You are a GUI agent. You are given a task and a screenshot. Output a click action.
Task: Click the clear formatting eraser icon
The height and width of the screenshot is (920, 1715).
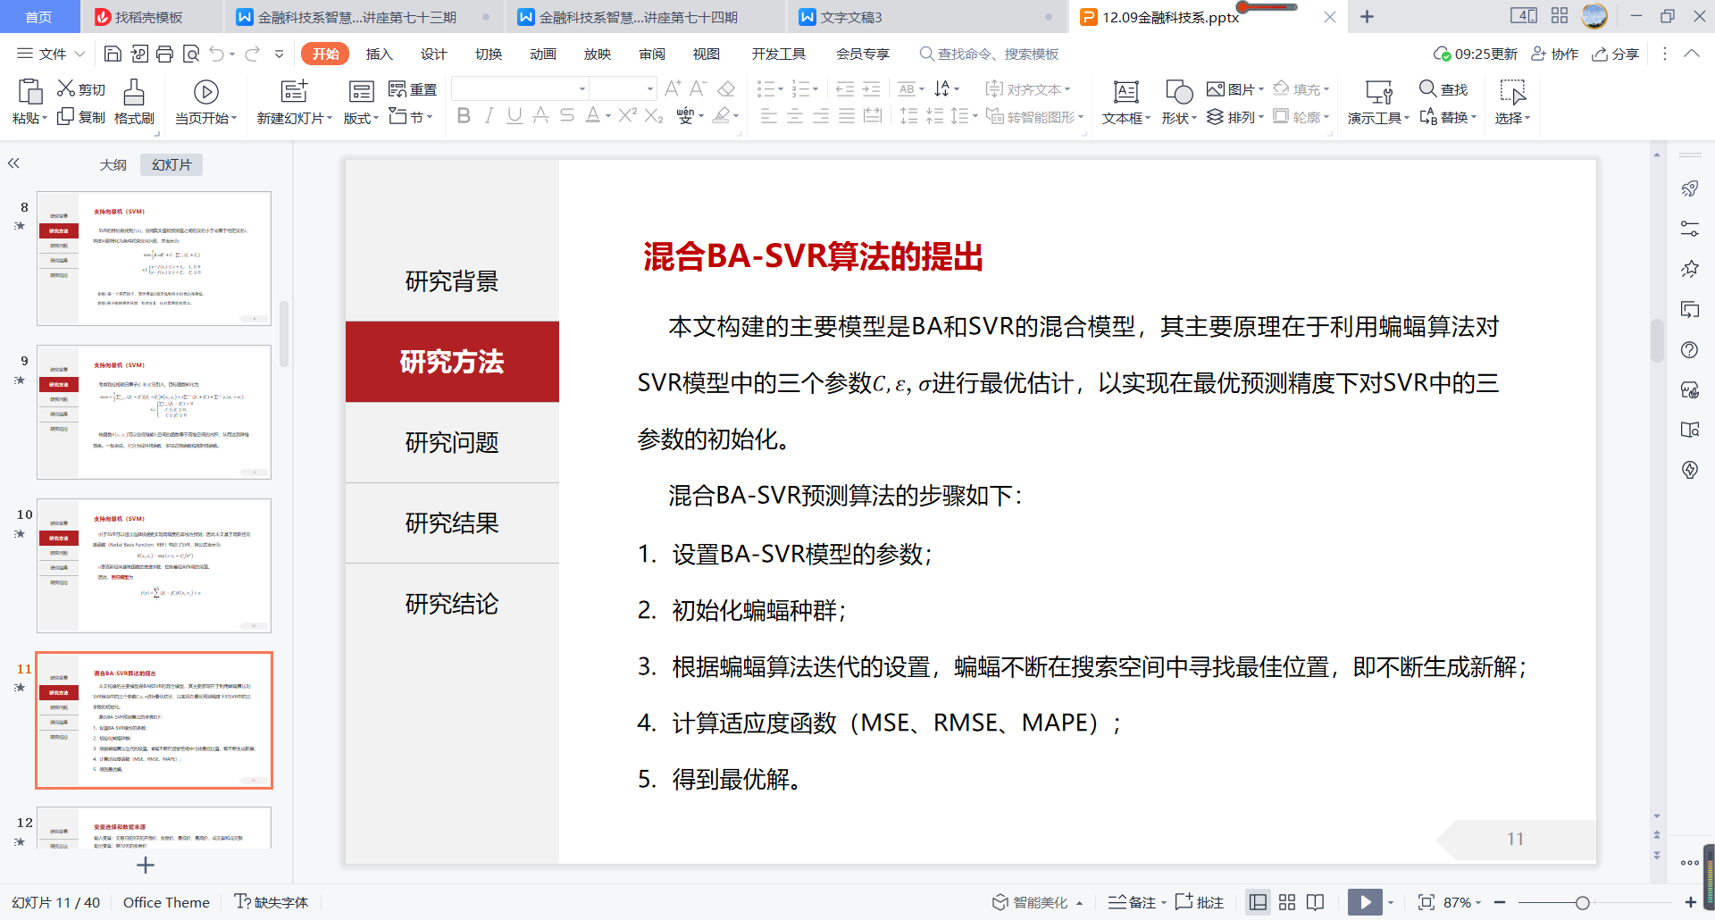point(726,89)
